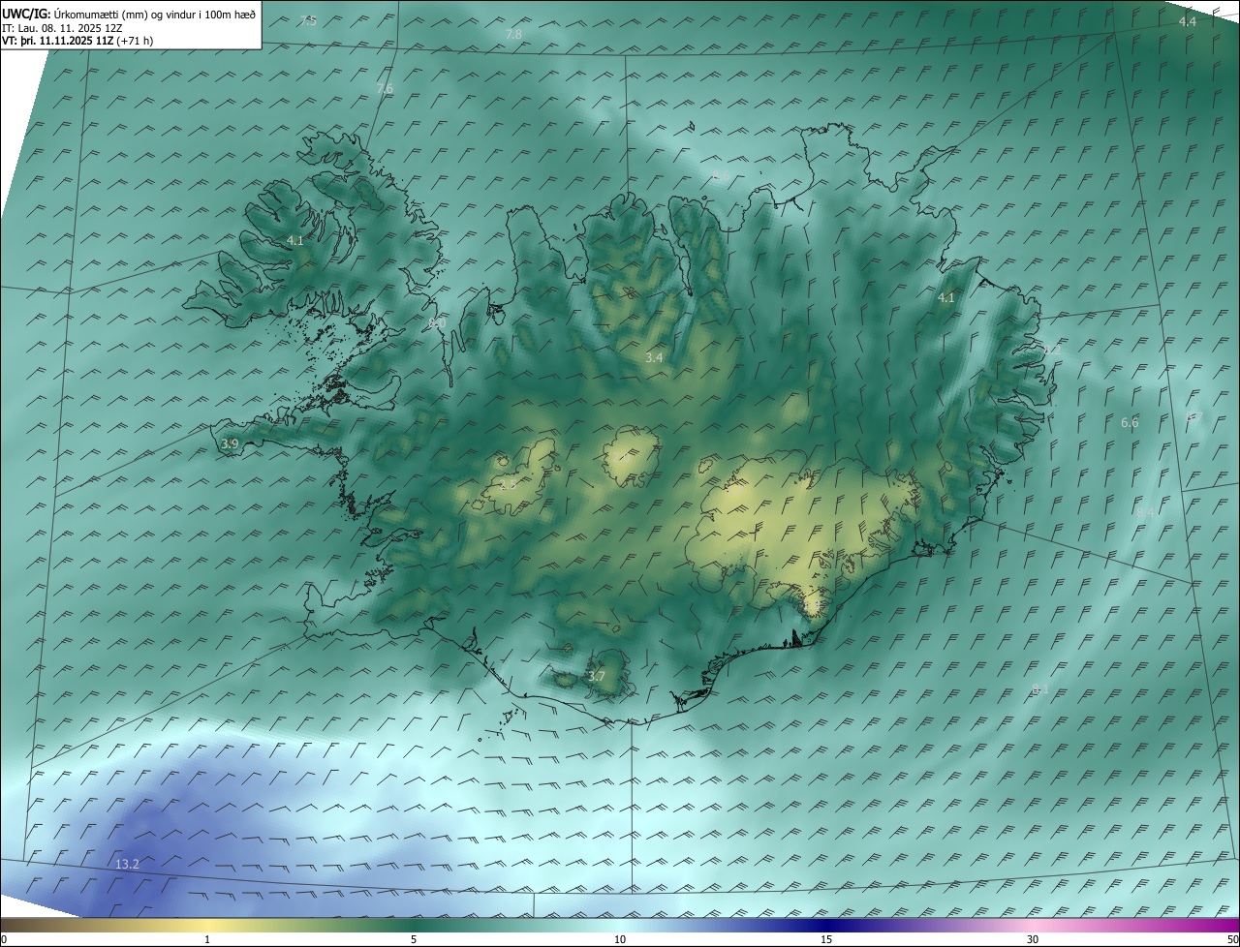Click the 4.4 value in the top-right corner

(x=1187, y=21)
